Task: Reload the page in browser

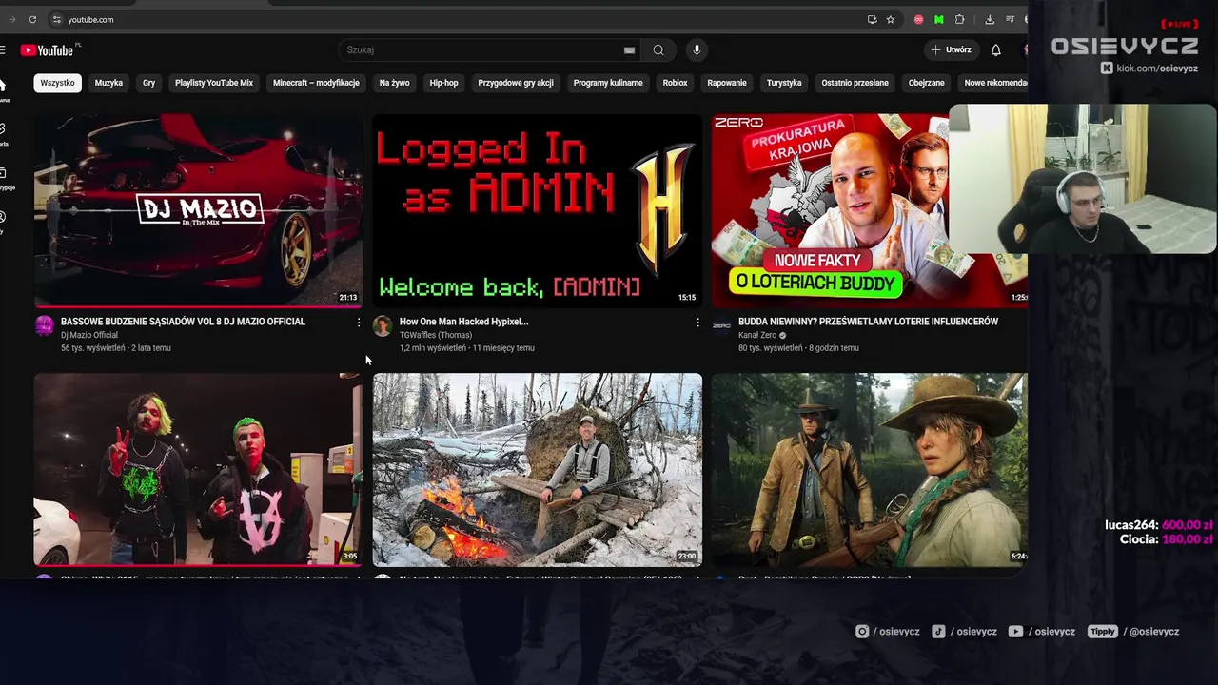Action: [32, 19]
